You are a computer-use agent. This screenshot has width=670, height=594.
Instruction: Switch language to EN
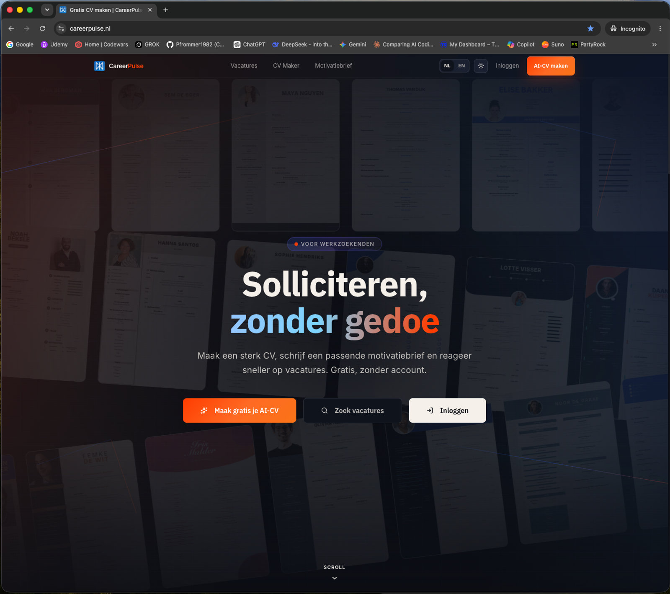tap(461, 66)
